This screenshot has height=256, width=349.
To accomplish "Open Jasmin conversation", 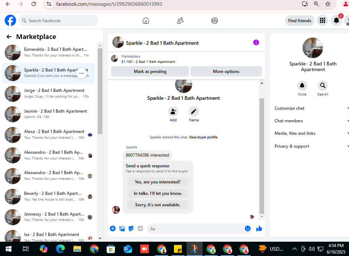I will tap(49, 114).
